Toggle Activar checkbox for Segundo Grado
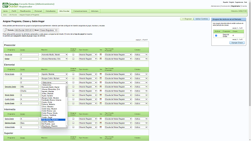 tap(216, 36)
